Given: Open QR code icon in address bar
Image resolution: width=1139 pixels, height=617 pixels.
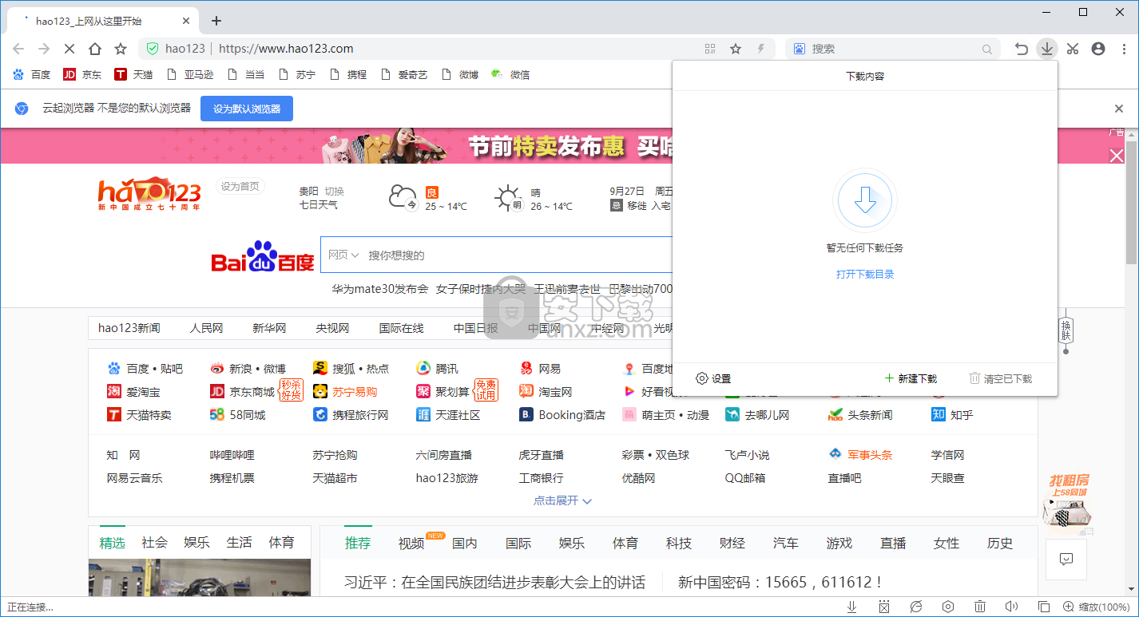Looking at the screenshot, I should [x=710, y=49].
